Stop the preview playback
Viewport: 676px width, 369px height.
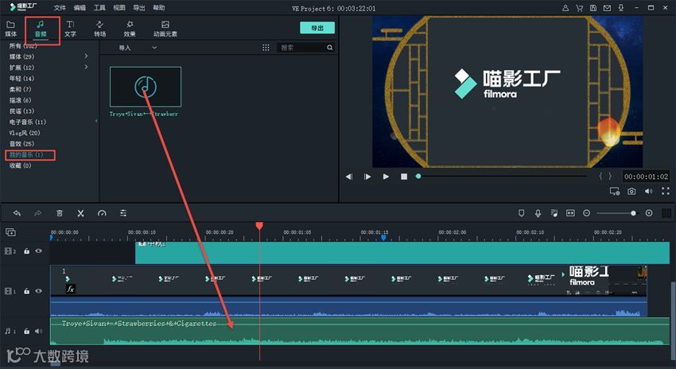coord(404,177)
